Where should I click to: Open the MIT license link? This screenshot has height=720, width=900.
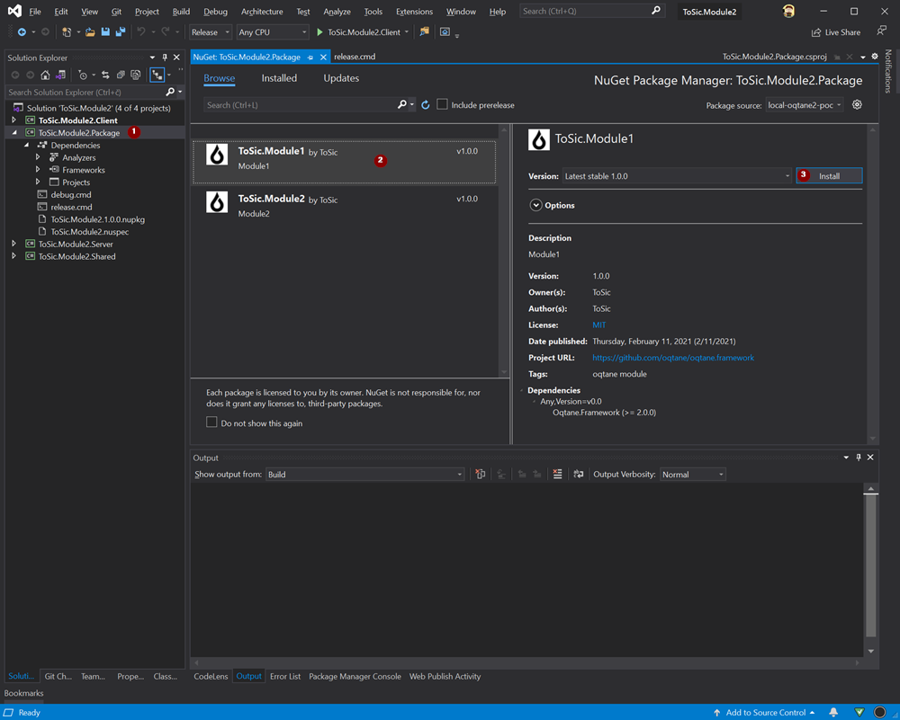pos(600,324)
